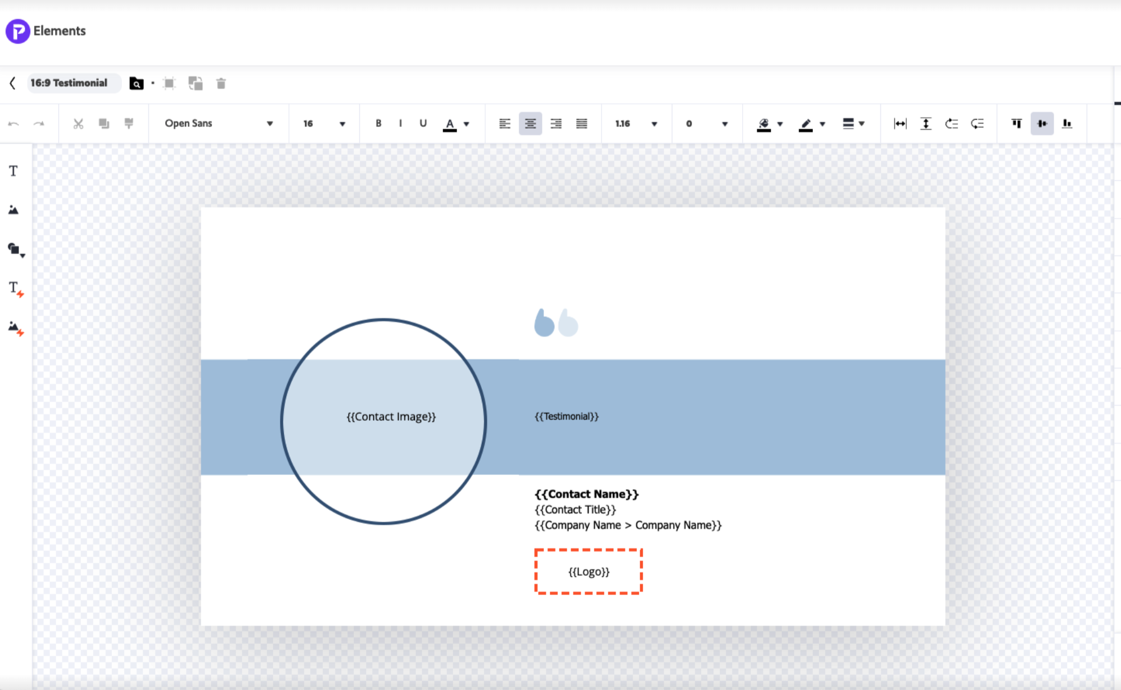Click the scissors cut icon
This screenshot has height=690, width=1121.
[78, 124]
